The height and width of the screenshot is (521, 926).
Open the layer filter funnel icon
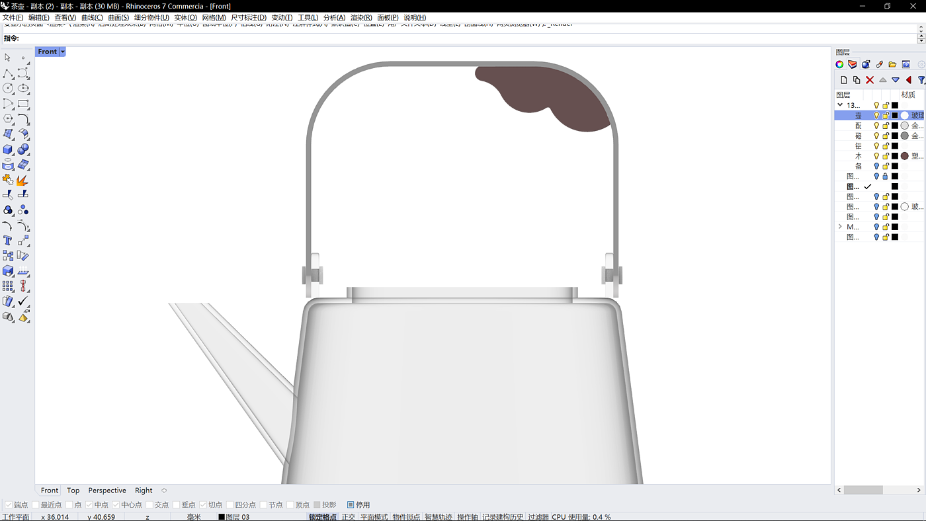(921, 80)
